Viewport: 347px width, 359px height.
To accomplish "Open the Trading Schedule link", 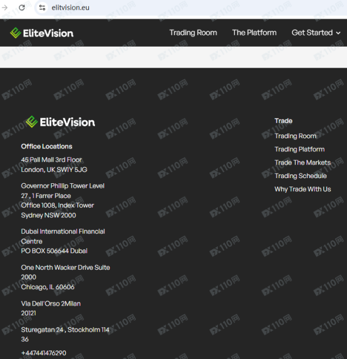I will coord(300,176).
